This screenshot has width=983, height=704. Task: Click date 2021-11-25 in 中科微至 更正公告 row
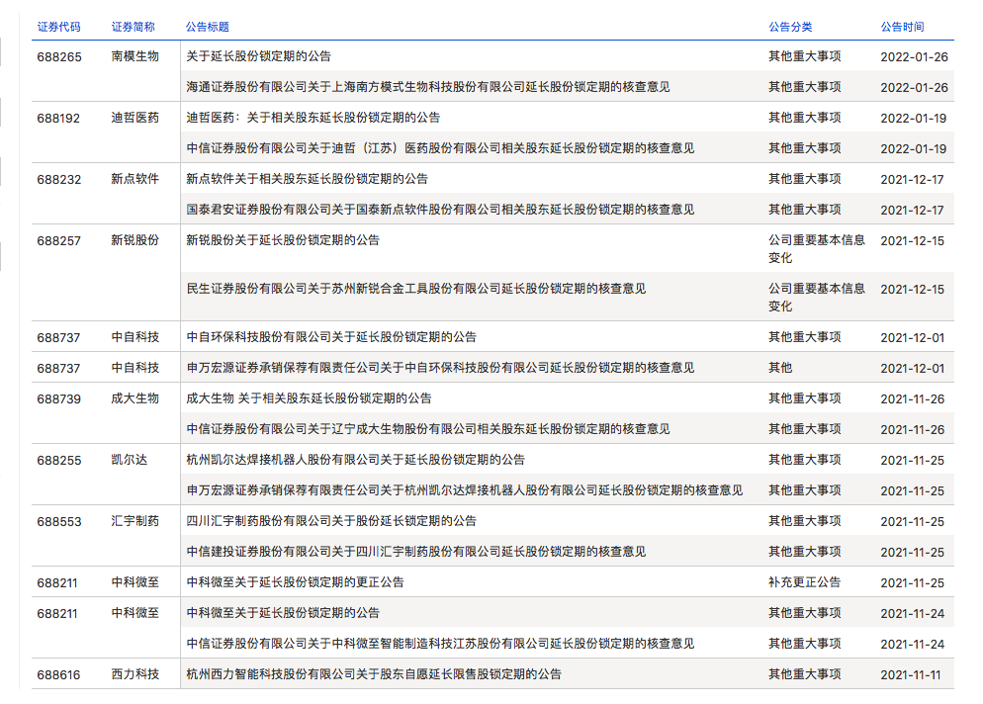(912, 583)
